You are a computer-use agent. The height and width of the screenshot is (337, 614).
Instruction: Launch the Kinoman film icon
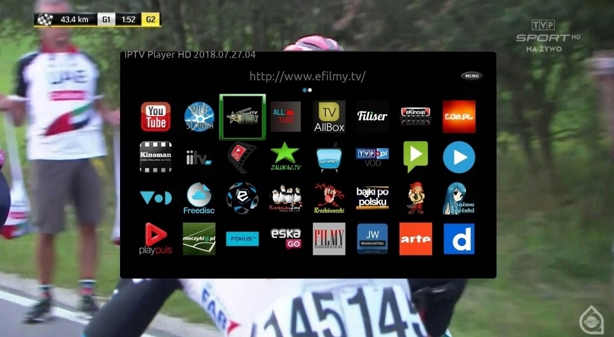(x=156, y=157)
